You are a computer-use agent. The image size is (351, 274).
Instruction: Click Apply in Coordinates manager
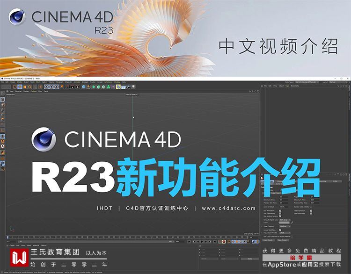(x=250, y=259)
